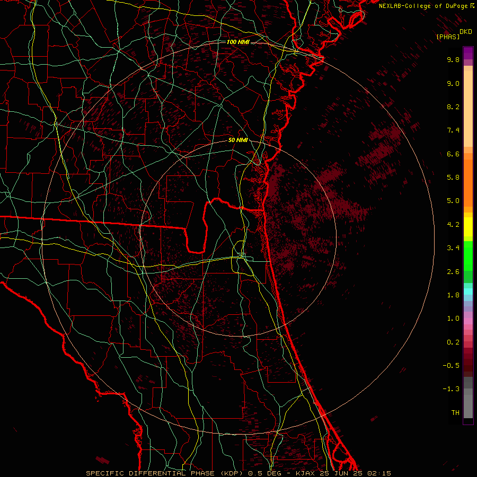Screen dimensions: 477x477
Task: Pick the bright orange colorbar segment
Action: click(x=468, y=183)
